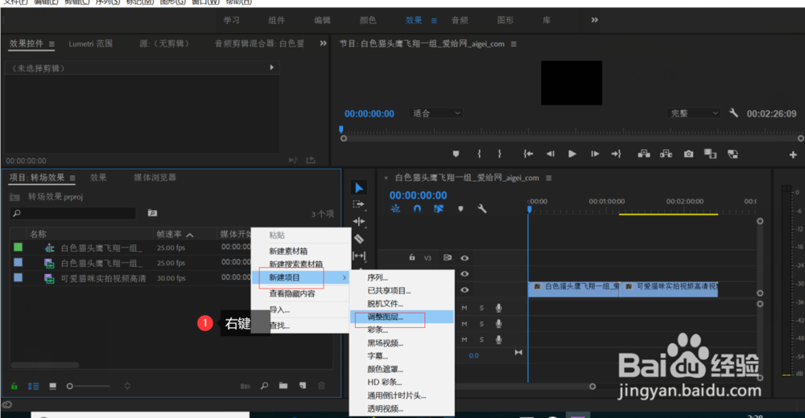Open comparison view icon
The height and width of the screenshot is (418, 805).
tap(711, 154)
